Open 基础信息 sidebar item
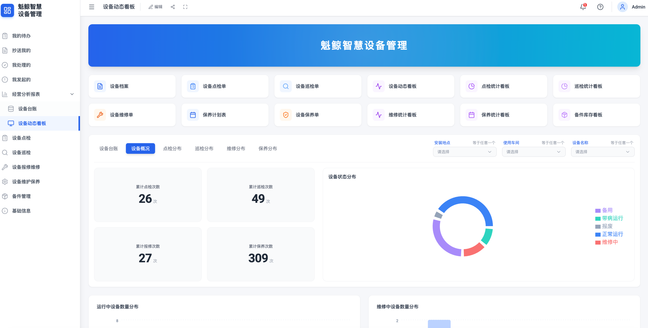 click(40, 211)
